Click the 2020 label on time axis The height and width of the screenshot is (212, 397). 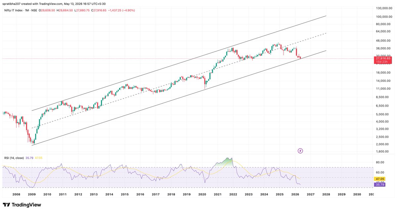(202, 195)
